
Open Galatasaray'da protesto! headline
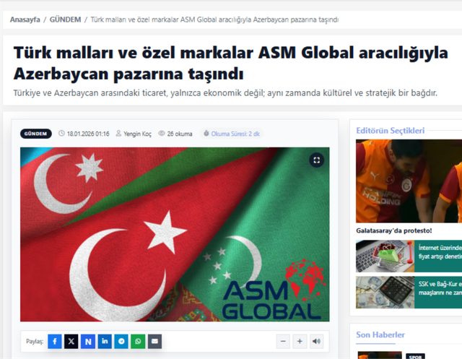[x=394, y=230]
